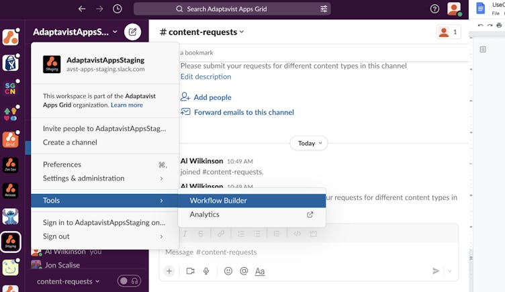Screen dimensions: 505x292
Task: Open the Docs document outline icon
Action: 483,49
